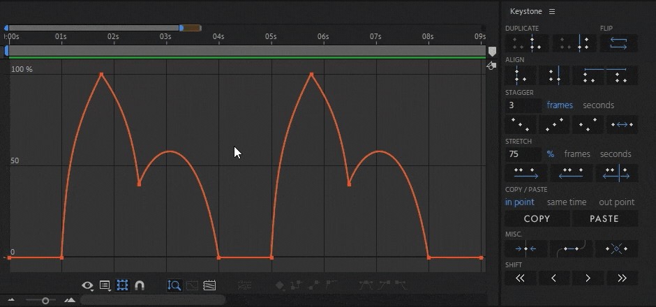Click the timeline zoom slider handle
656x307 pixels.
coord(45,300)
